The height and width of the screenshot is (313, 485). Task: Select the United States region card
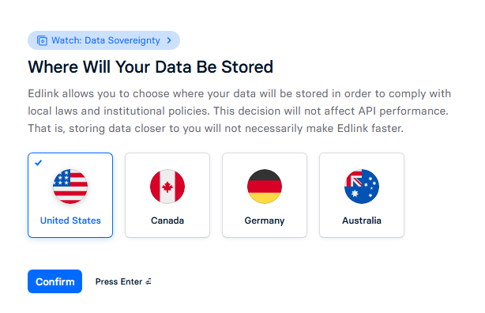tap(70, 195)
